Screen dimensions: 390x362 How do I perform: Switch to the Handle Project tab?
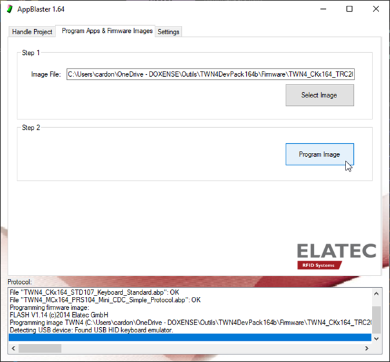pyautogui.click(x=32, y=32)
